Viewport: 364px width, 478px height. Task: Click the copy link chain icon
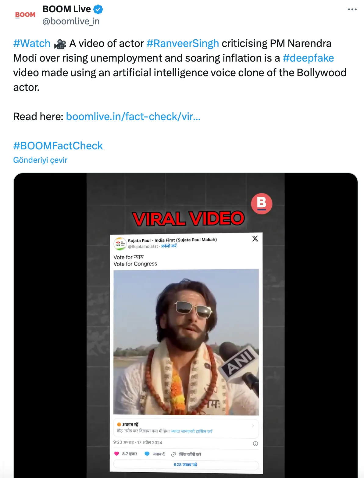(x=173, y=454)
